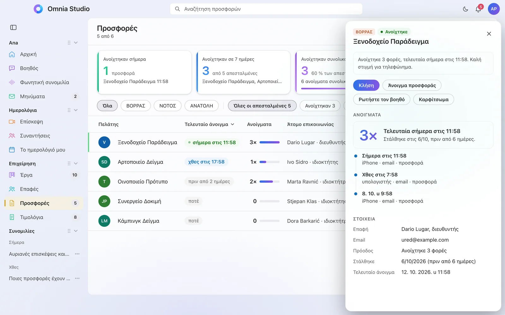
Task: Open the AP user avatar menu
Action: point(494,9)
